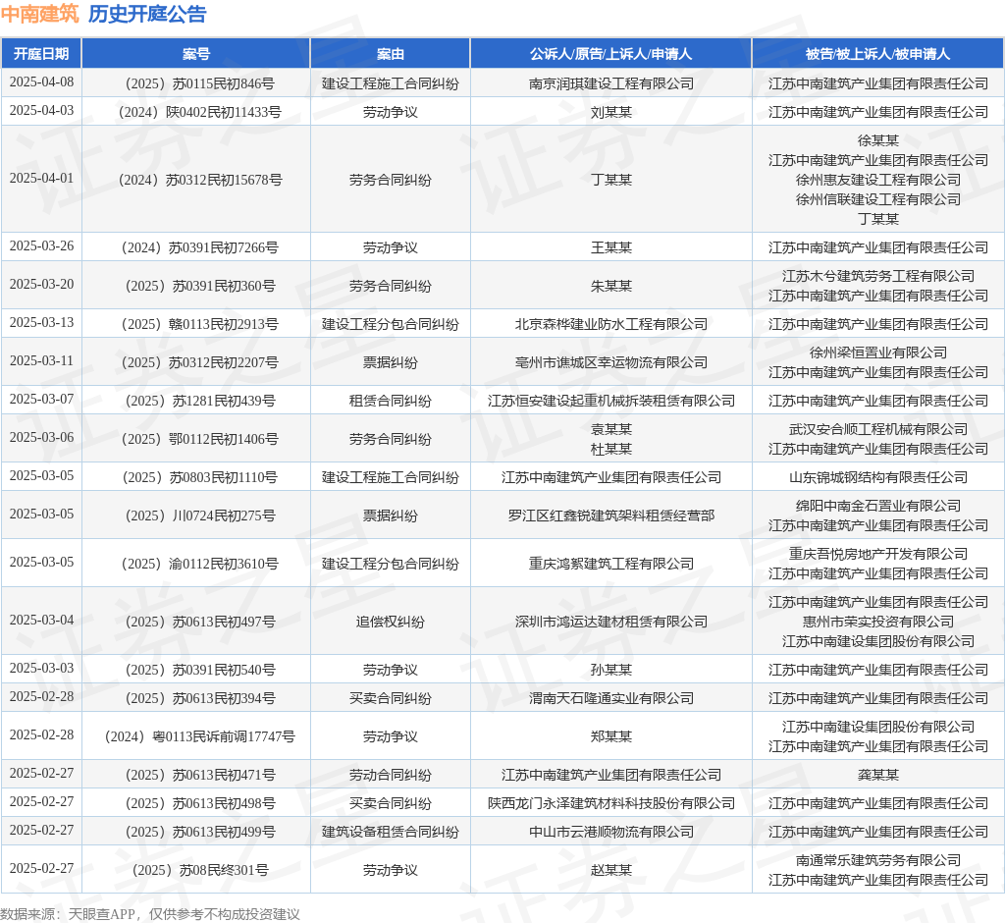
Task: Click date cell '2025-03-26'
Action: pyautogui.click(x=41, y=245)
